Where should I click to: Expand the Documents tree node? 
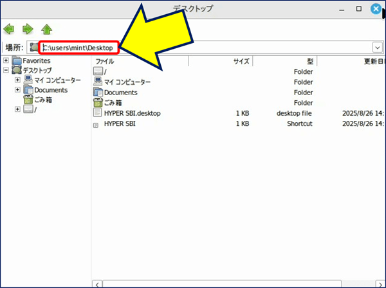(17, 89)
